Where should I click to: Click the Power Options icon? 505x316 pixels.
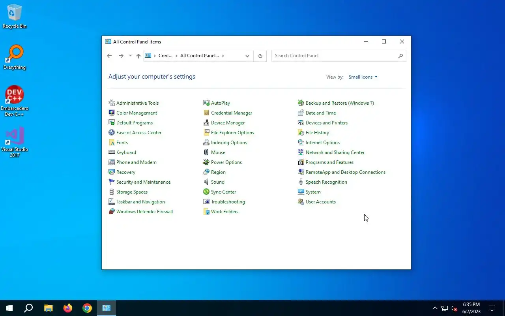pyautogui.click(x=206, y=162)
